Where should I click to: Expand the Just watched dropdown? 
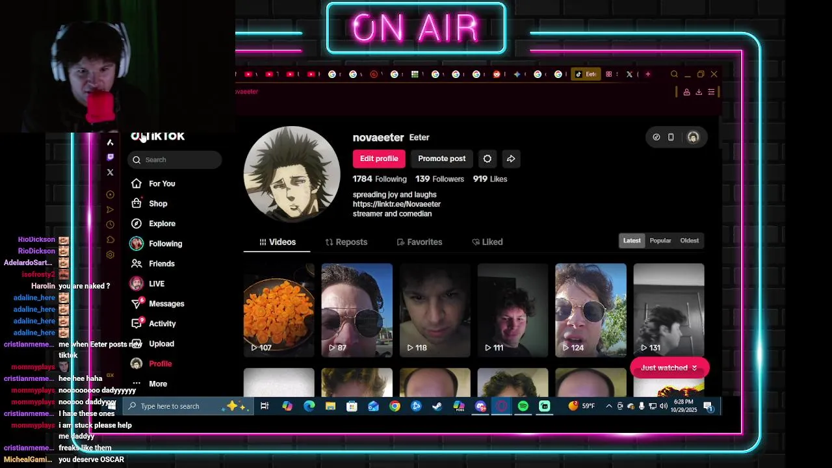[669, 368]
